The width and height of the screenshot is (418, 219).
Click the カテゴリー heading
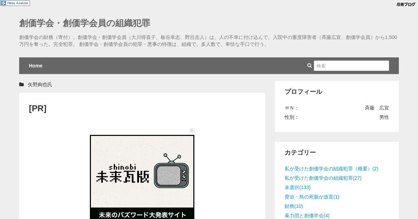tap(300, 153)
